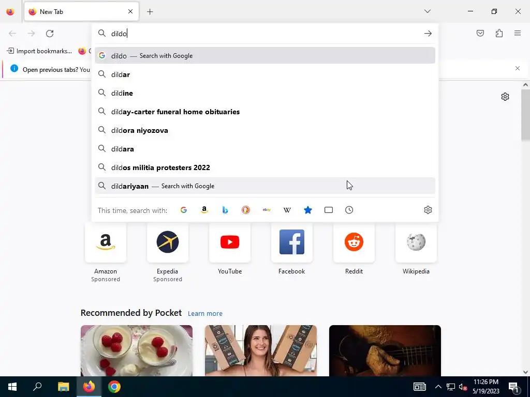530x397 pixels.
Task: Open the Extensions puzzle icon
Action: [x=499, y=33]
